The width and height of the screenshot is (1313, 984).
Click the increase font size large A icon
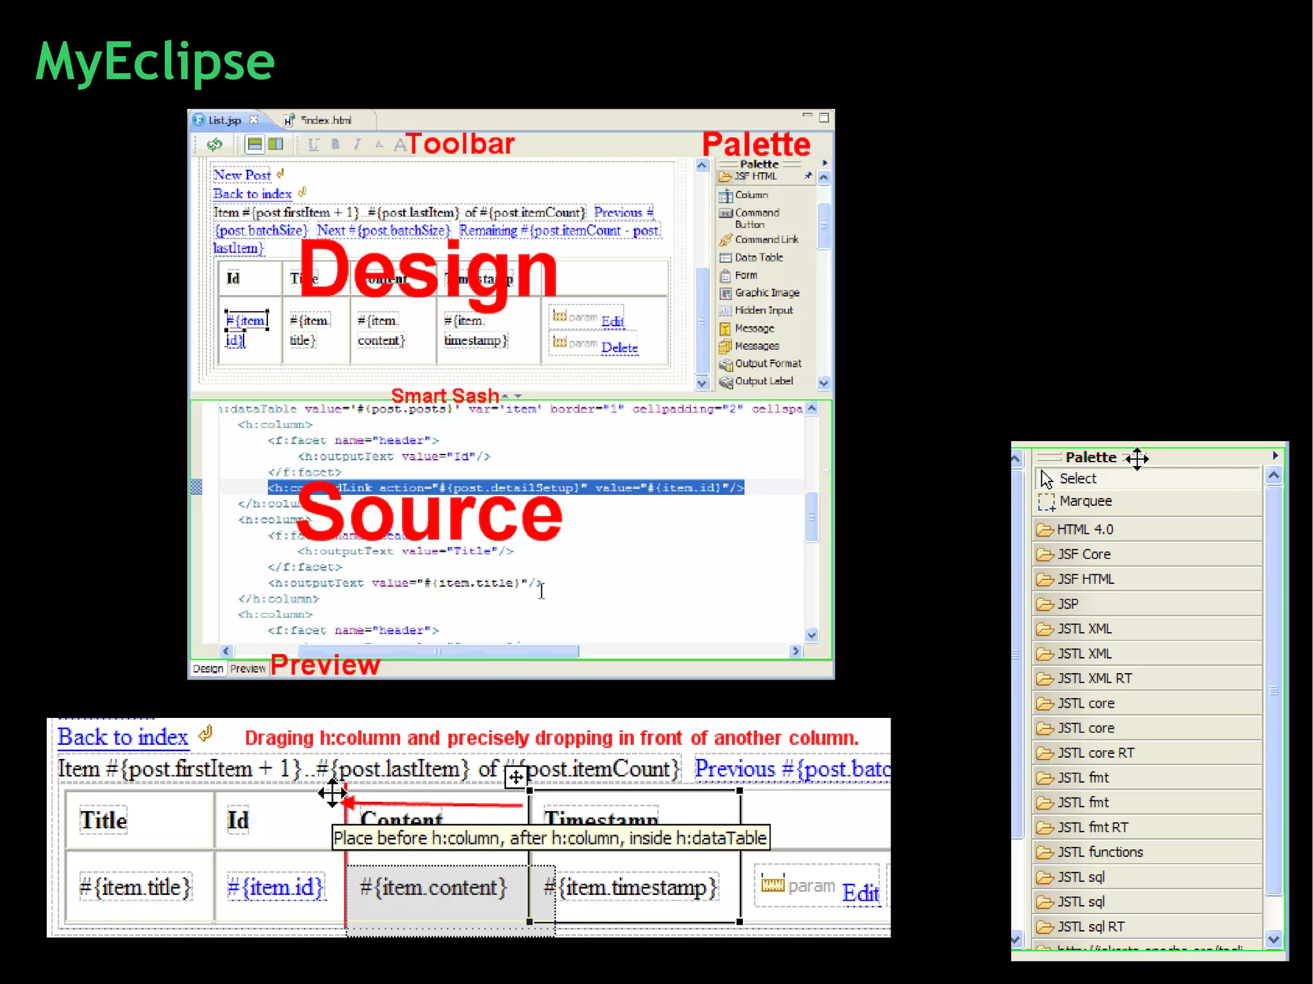point(399,145)
